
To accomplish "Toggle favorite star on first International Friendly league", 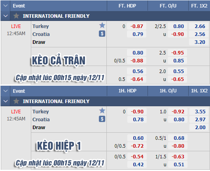I will (16, 16).
